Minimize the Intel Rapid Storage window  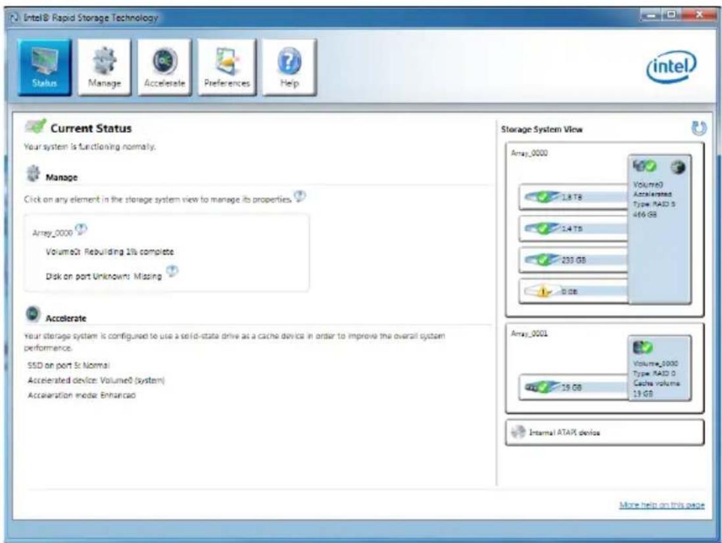click(650, 15)
